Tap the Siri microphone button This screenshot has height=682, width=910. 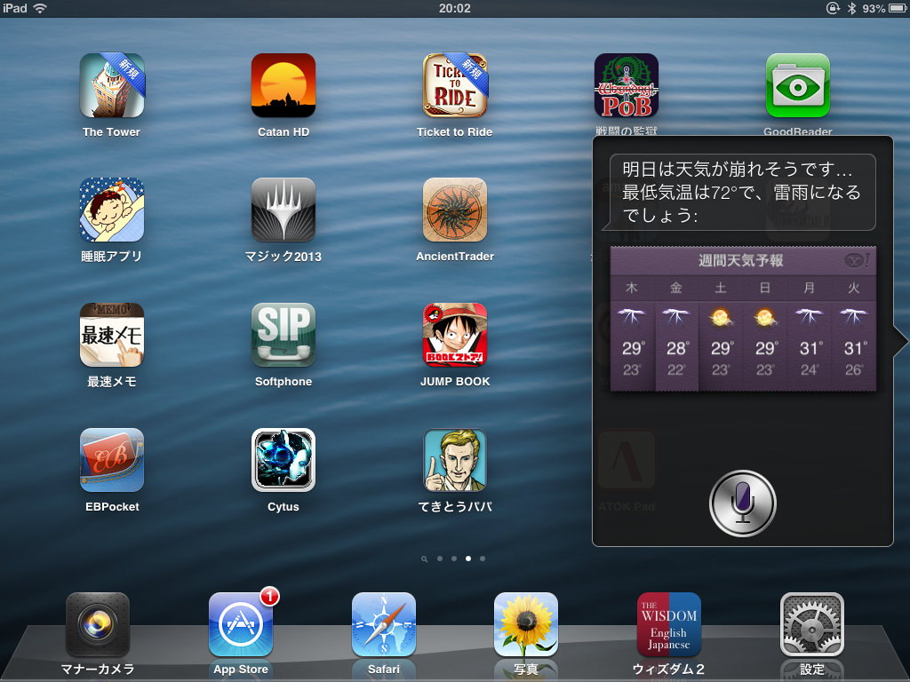click(x=743, y=504)
